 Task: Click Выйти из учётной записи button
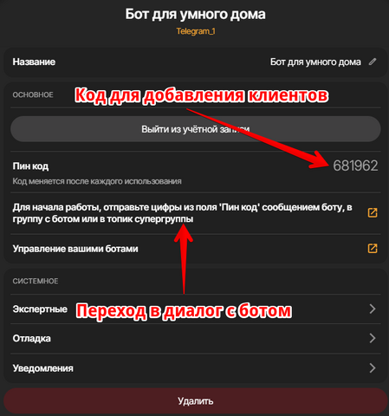point(196,129)
